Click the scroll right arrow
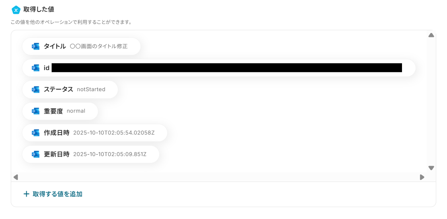The width and height of the screenshot is (447, 219). [x=422, y=177]
